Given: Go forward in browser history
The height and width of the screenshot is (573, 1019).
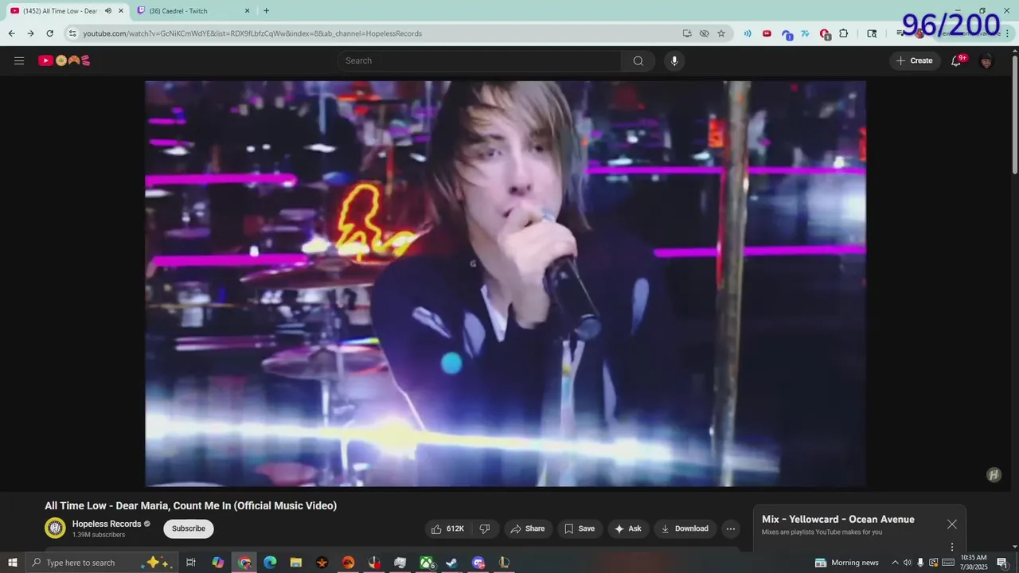Looking at the screenshot, I should pyautogui.click(x=30, y=33).
